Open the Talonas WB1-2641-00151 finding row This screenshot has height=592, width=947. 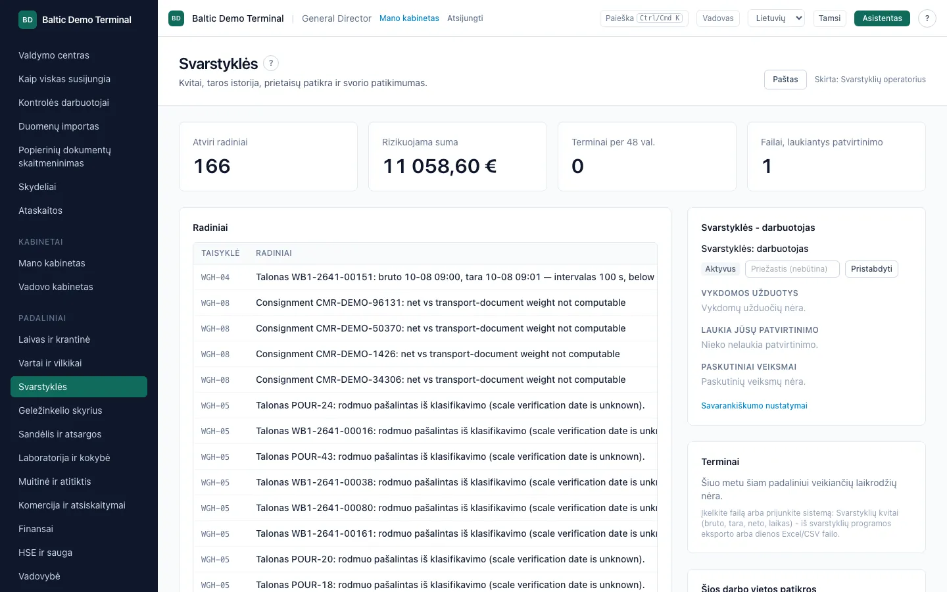(x=425, y=277)
